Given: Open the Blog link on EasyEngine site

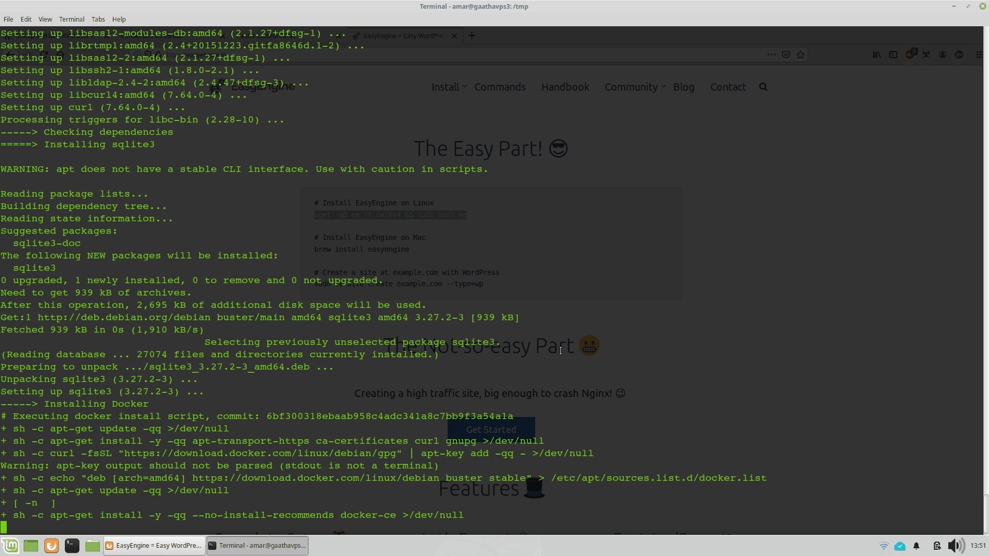Looking at the screenshot, I should 684,87.
